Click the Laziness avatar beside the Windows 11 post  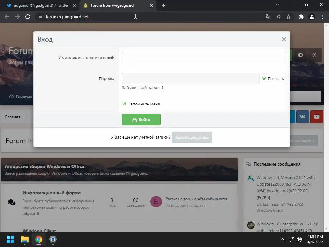(251, 178)
